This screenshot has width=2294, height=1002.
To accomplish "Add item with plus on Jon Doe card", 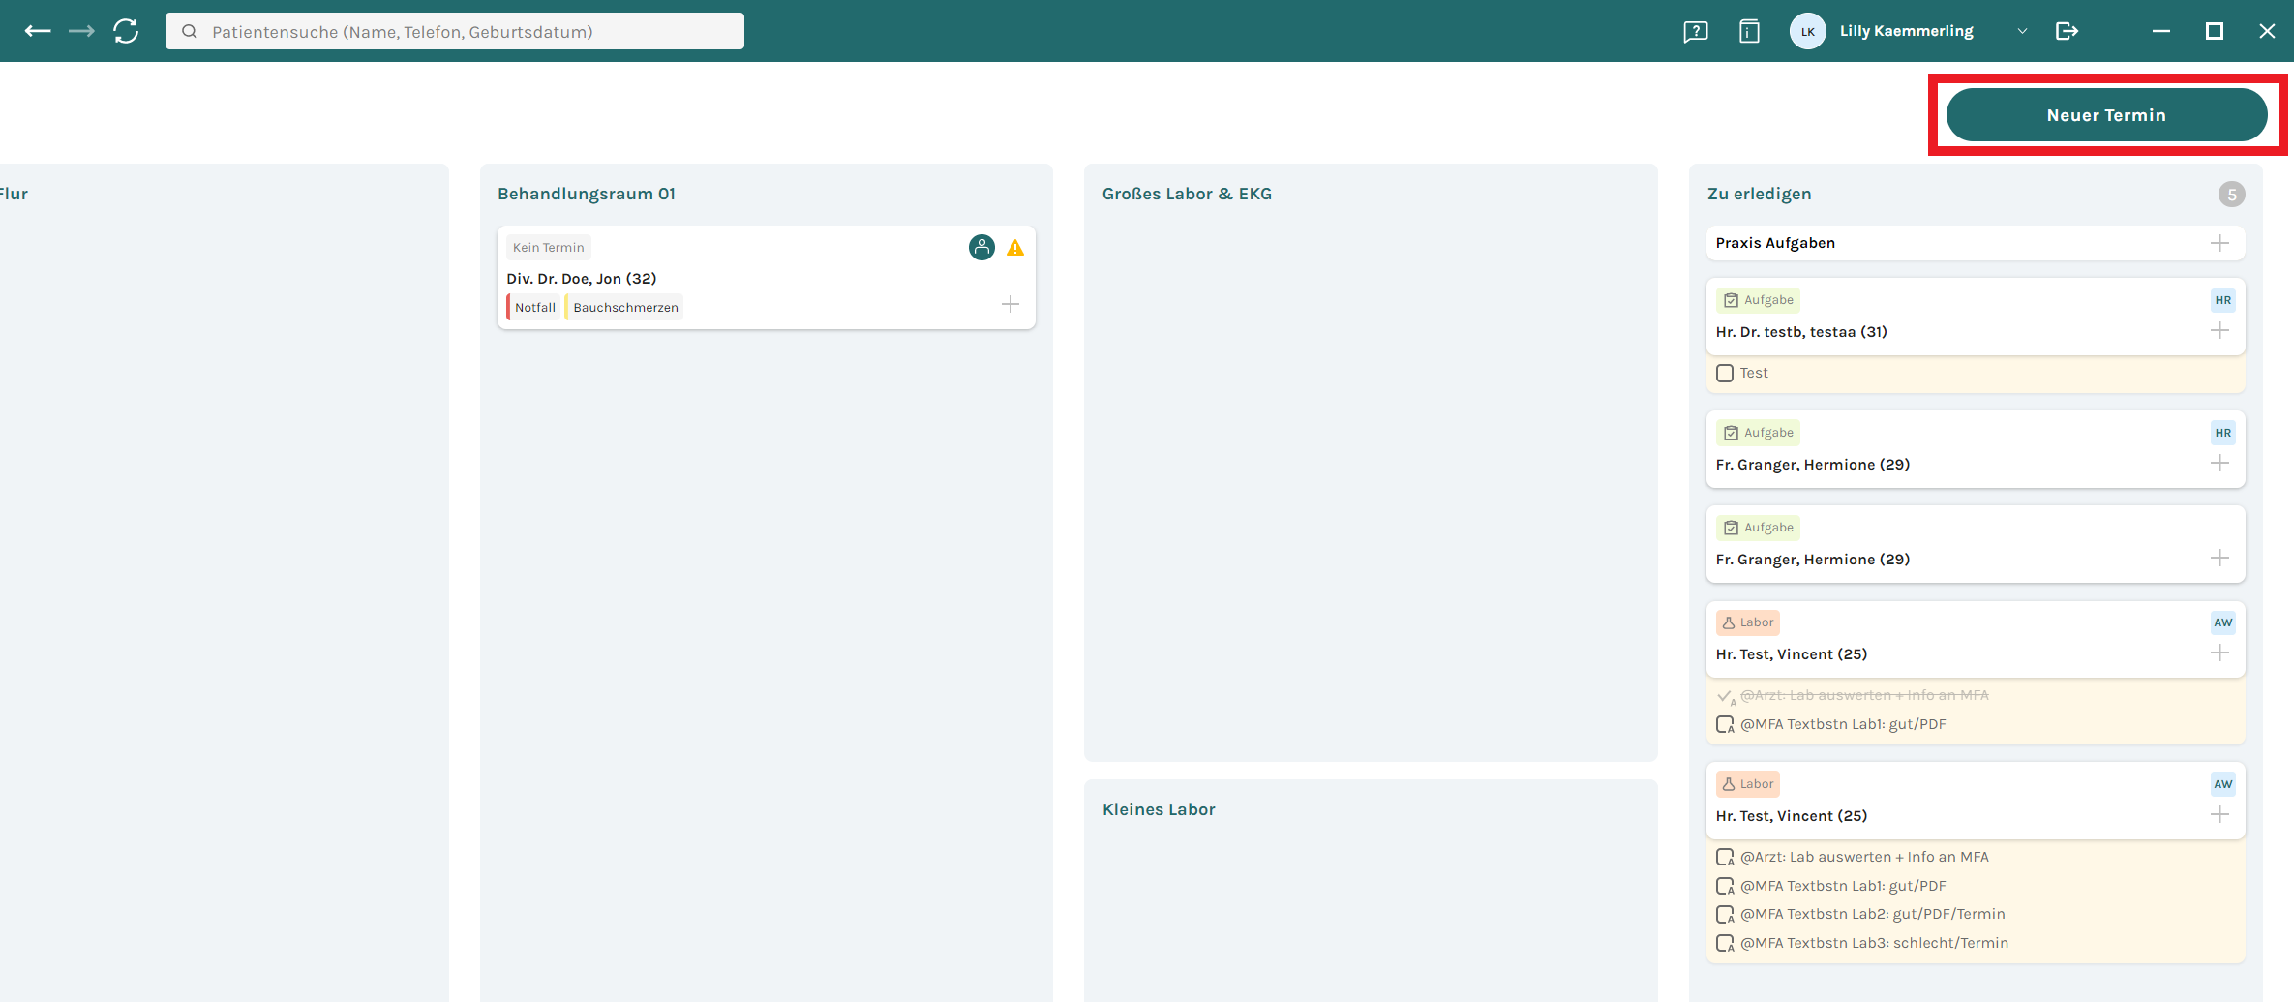I will [x=1011, y=304].
